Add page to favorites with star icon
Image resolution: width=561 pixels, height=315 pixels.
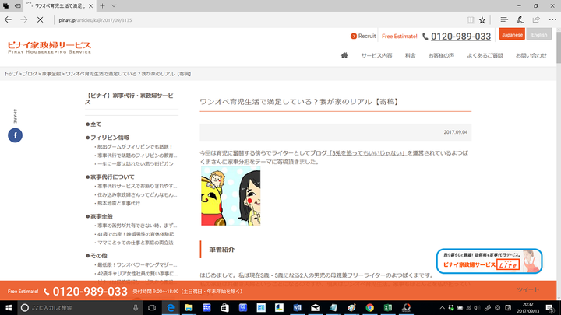482,20
